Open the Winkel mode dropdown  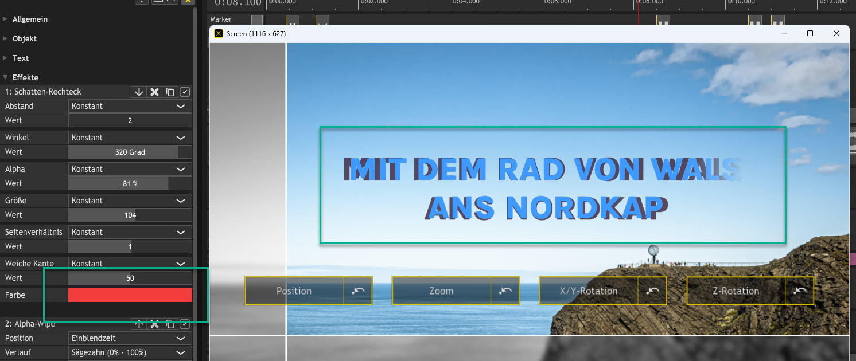pos(130,138)
